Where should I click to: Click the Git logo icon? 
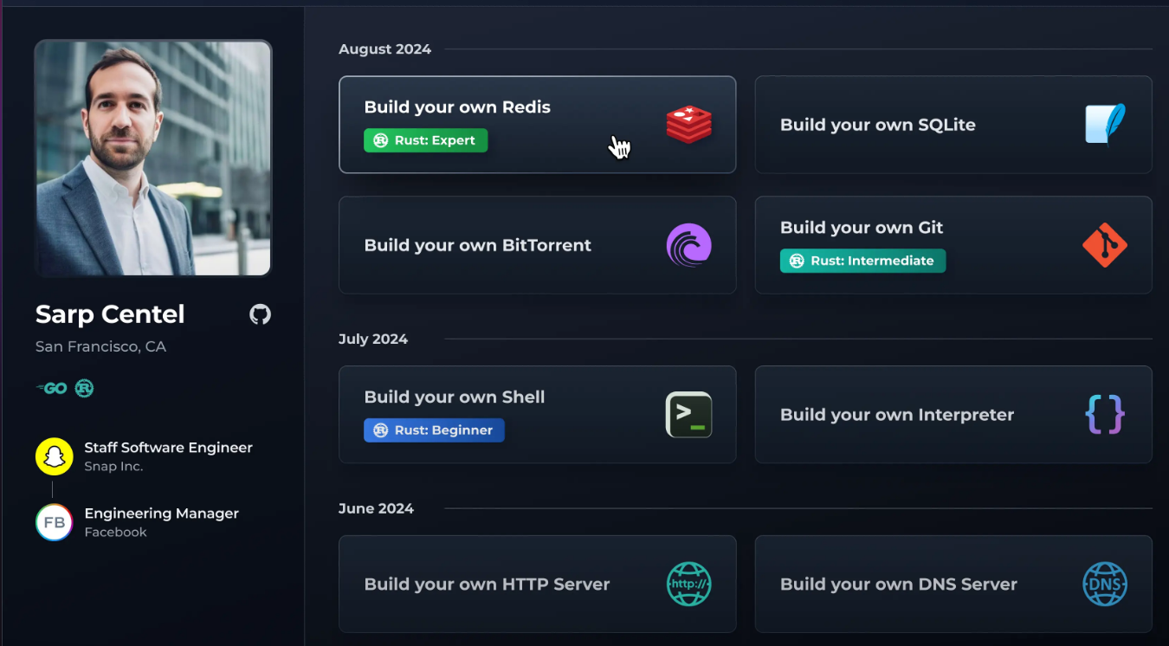coord(1105,245)
